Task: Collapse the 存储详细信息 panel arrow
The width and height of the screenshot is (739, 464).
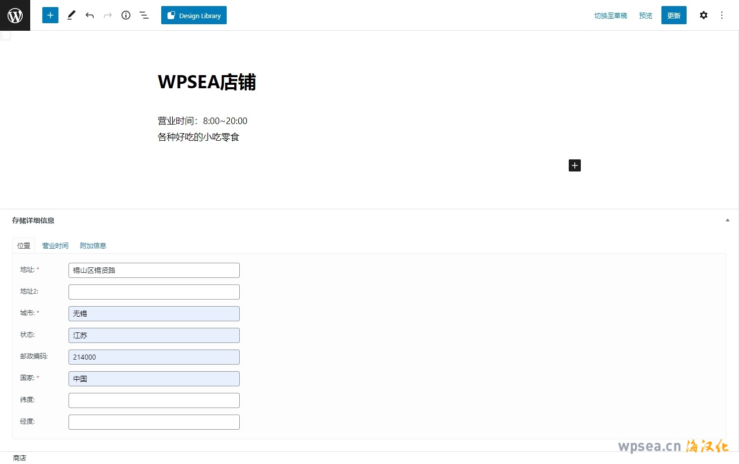Action: 727,220
